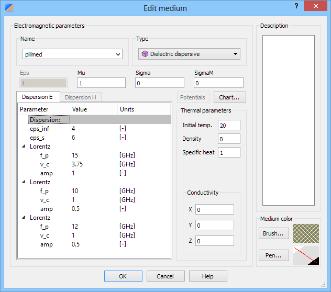This screenshot has height=292, width=331.
Task: Click the Mu input field
Action: (x=101, y=83)
